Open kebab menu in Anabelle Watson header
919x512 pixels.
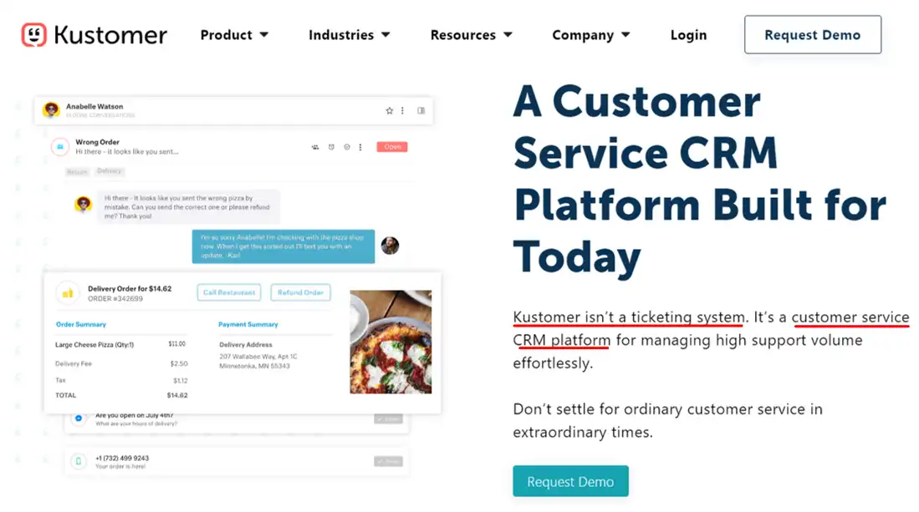point(403,110)
